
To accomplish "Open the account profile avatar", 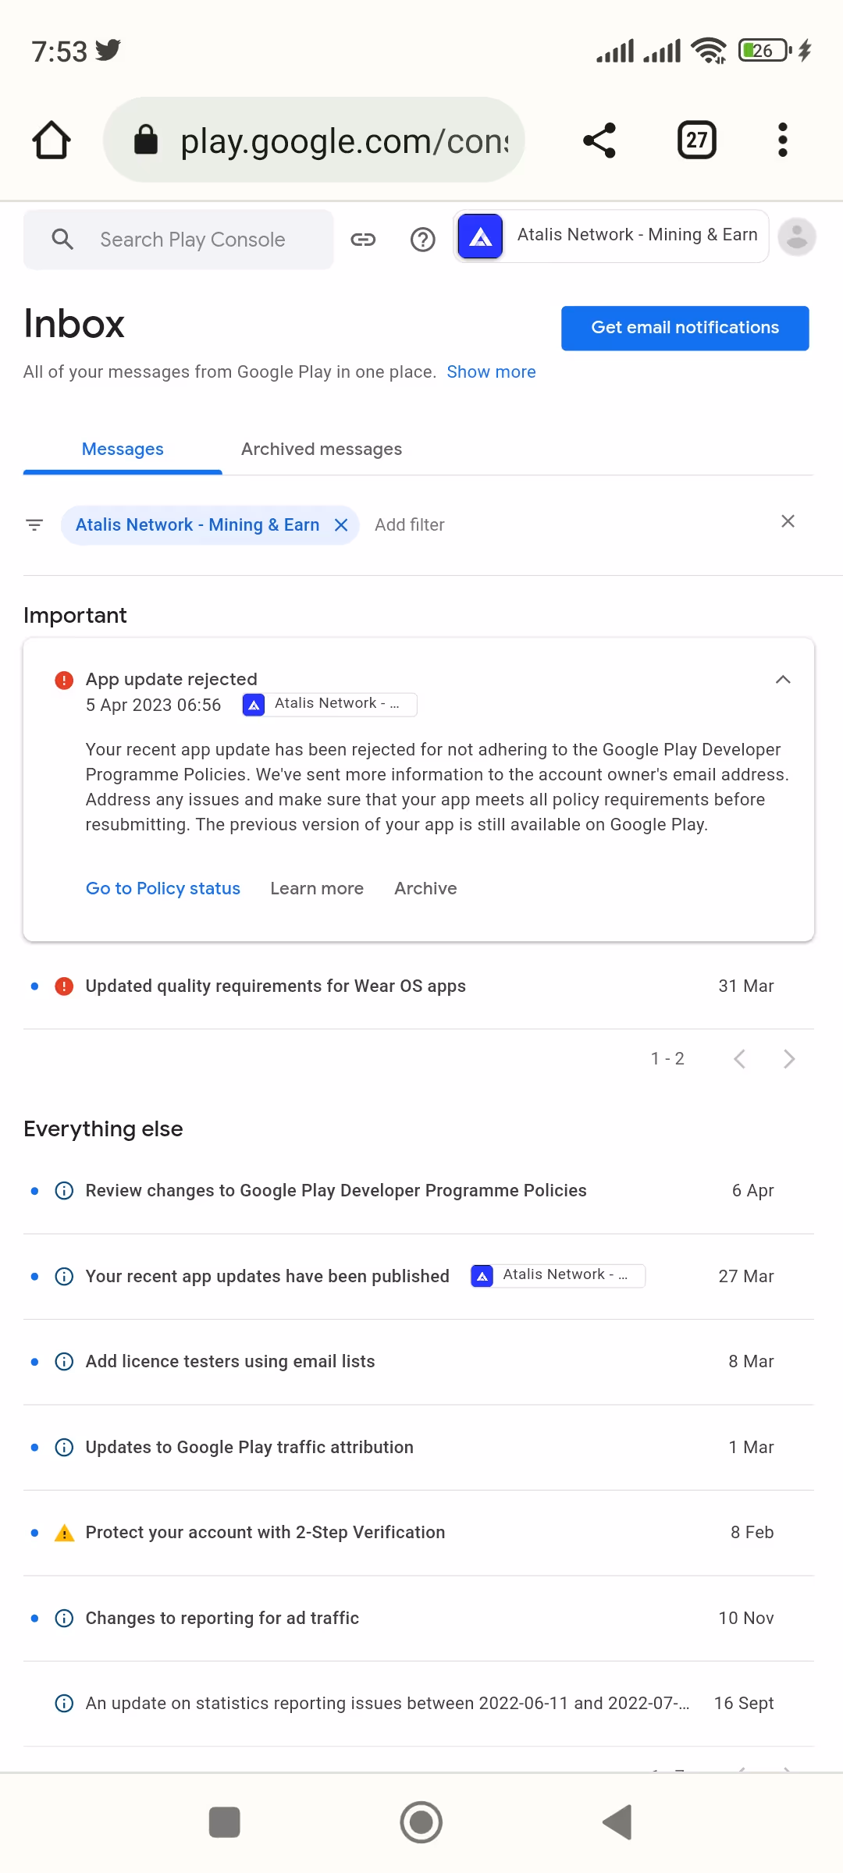I will (x=797, y=237).
